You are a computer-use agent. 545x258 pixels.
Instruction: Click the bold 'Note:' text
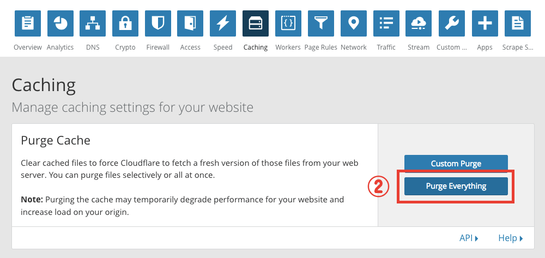click(x=32, y=200)
